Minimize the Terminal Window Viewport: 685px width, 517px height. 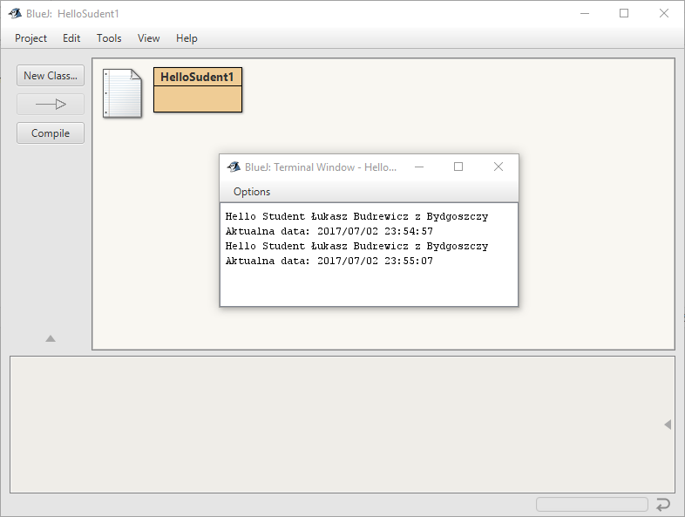click(x=418, y=167)
